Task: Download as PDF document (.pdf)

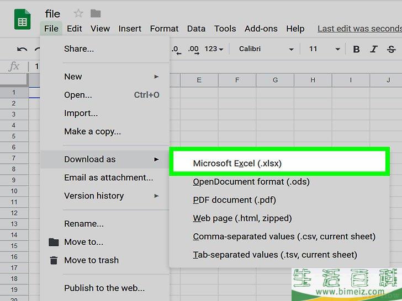Action: pyautogui.click(x=279, y=200)
